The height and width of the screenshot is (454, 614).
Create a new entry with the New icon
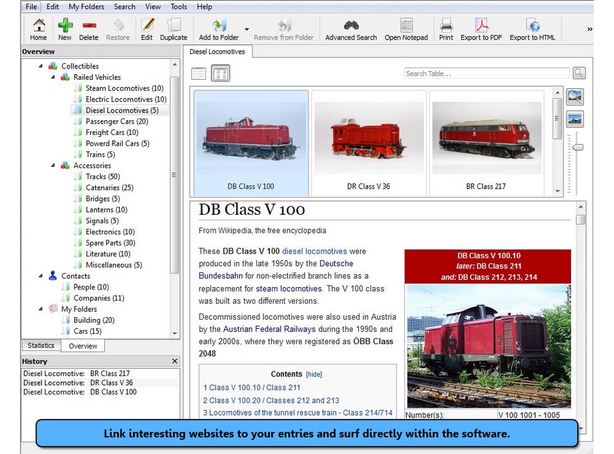64,29
